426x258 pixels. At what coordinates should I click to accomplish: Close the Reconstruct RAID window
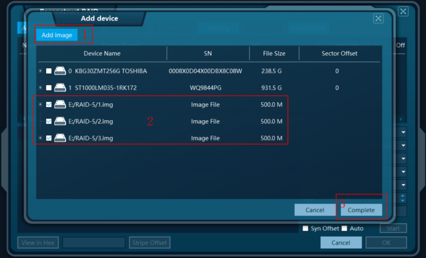tap(403, 12)
